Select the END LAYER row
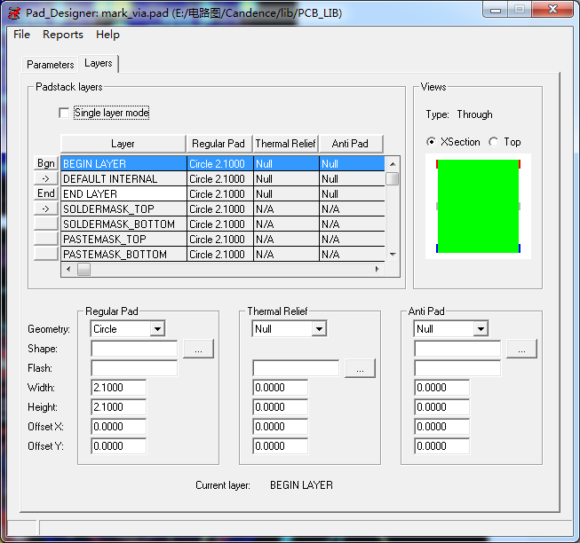Viewport: 580px width, 543px height. click(x=223, y=194)
